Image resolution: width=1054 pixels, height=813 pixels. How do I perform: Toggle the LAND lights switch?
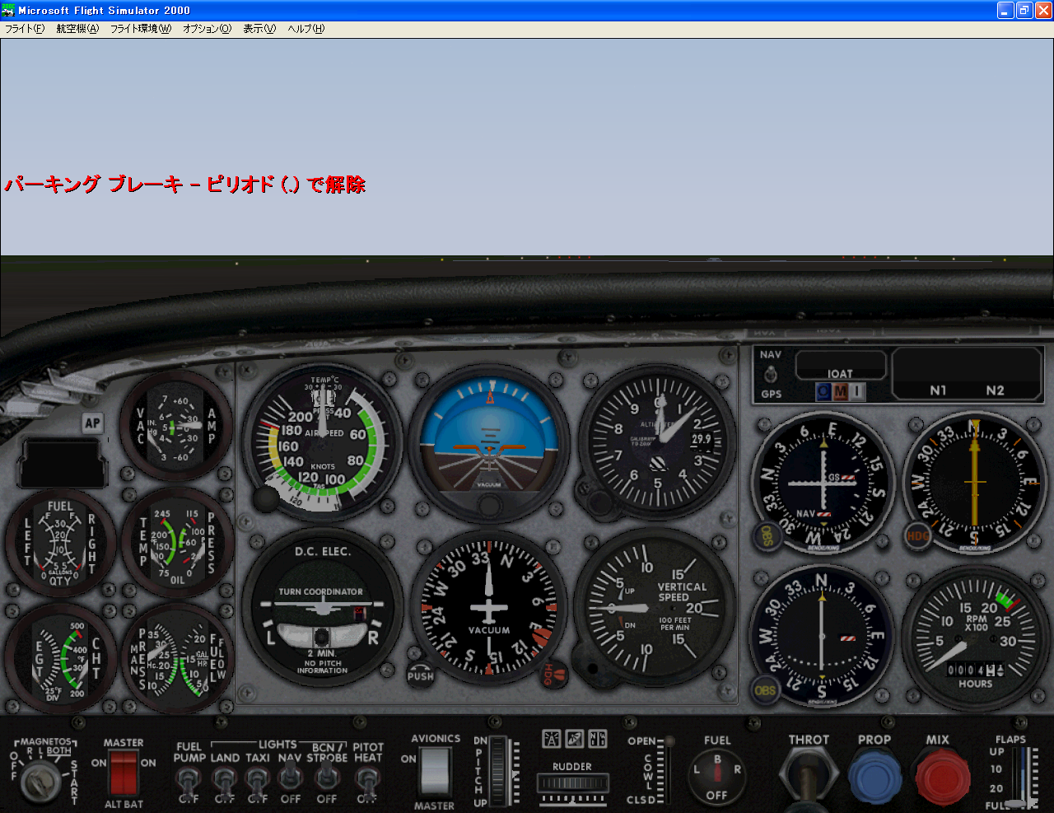pos(225,783)
